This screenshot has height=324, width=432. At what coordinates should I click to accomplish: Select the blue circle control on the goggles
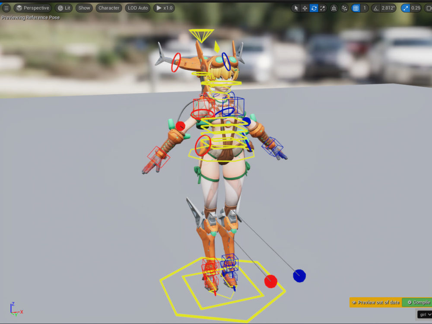pos(226,61)
